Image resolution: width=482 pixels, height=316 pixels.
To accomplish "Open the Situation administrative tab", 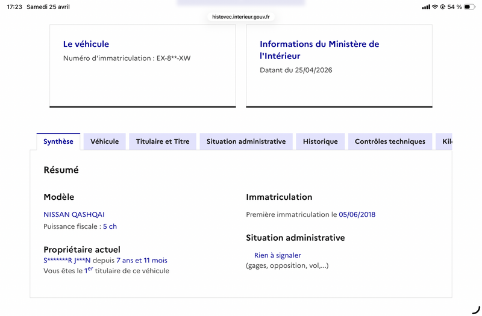I will (246, 141).
